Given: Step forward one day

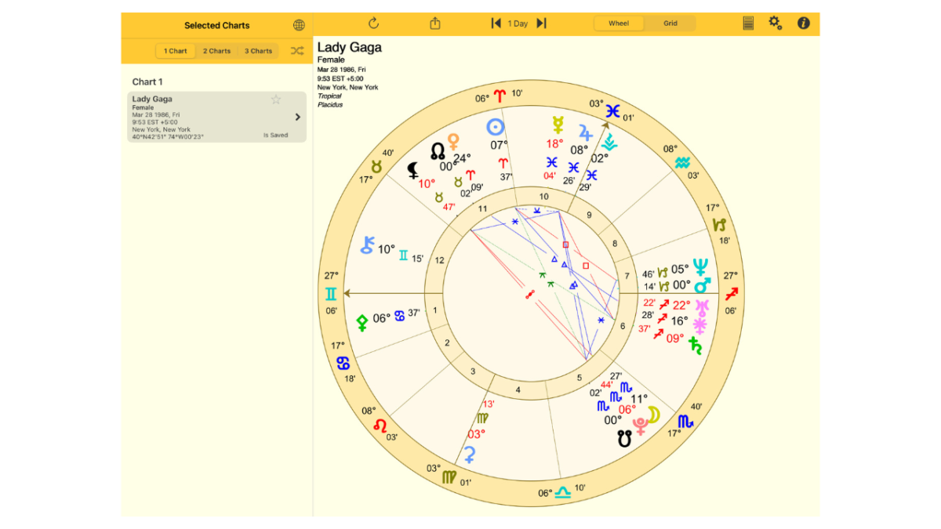Looking at the screenshot, I should click(541, 24).
